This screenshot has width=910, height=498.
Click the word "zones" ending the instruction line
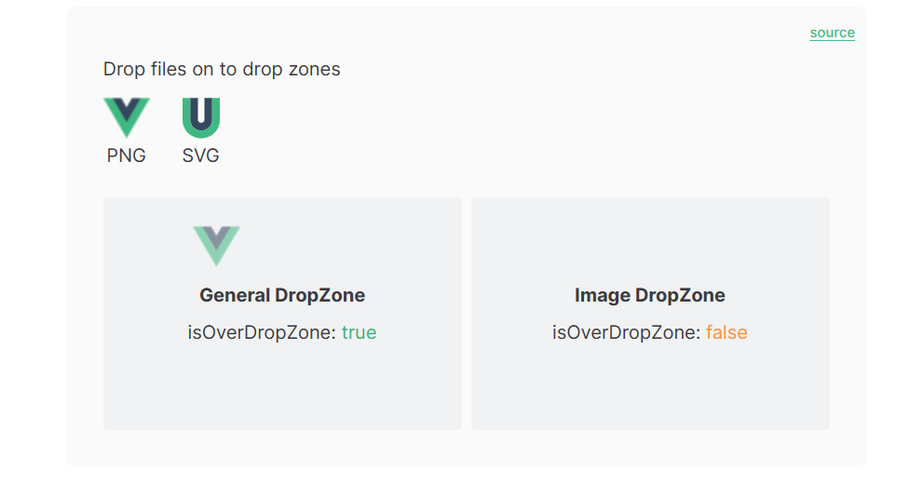coord(317,69)
